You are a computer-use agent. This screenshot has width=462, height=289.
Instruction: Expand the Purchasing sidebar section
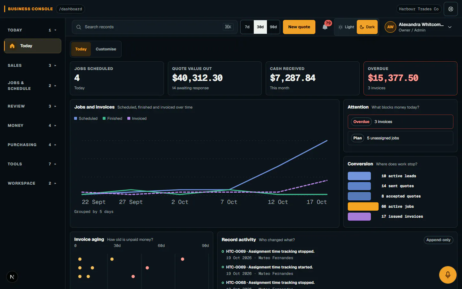pyautogui.click(x=32, y=145)
